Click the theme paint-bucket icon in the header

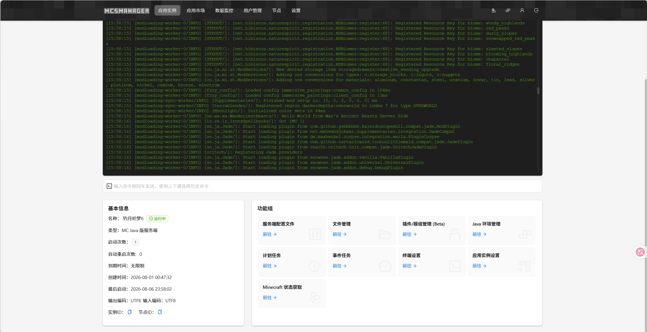493,10
